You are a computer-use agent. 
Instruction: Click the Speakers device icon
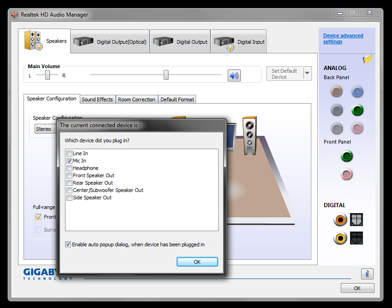(33, 41)
